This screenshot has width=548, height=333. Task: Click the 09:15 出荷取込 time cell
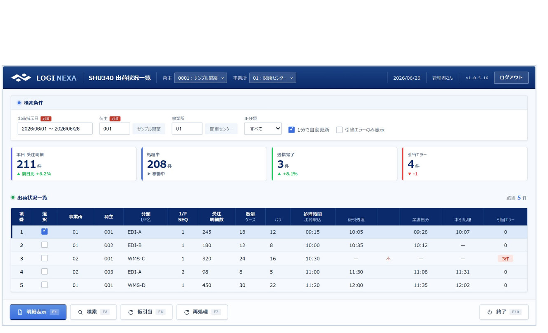[x=312, y=232]
